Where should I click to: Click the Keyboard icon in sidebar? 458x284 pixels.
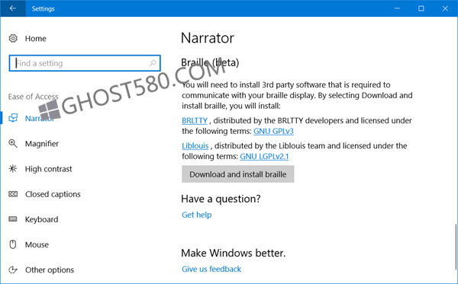click(x=13, y=219)
